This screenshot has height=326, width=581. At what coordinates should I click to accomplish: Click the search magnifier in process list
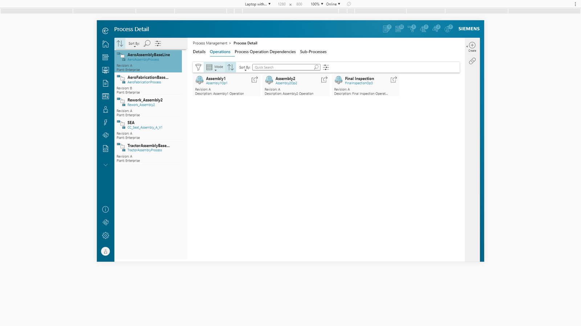tap(147, 43)
